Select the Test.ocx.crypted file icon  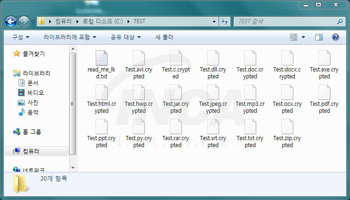pyautogui.click(x=287, y=92)
